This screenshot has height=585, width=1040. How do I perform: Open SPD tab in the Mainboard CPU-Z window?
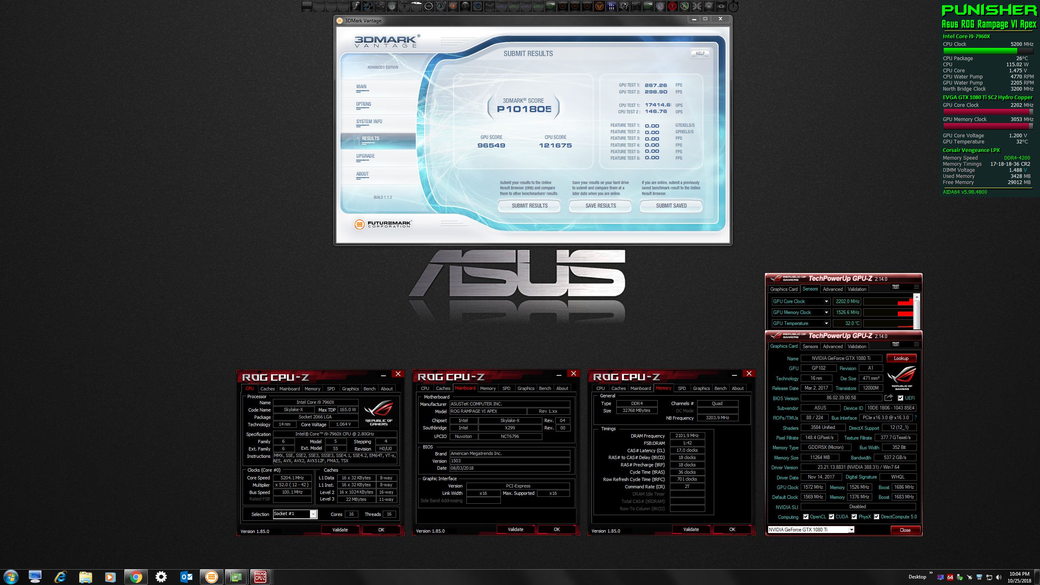[x=506, y=388]
